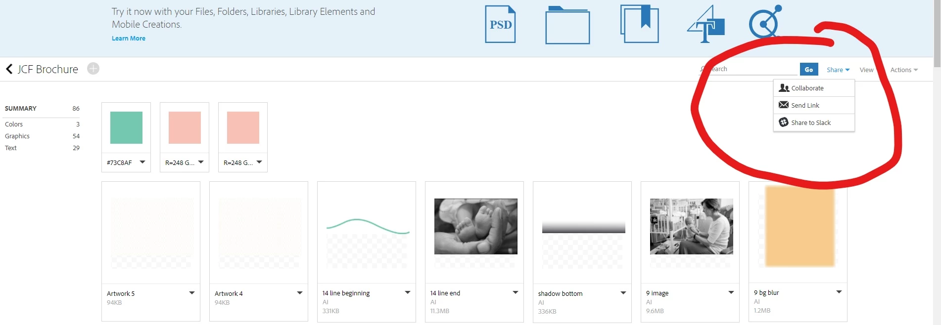941x325 pixels.
Task: Open the Learn More link
Action: (x=129, y=38)
